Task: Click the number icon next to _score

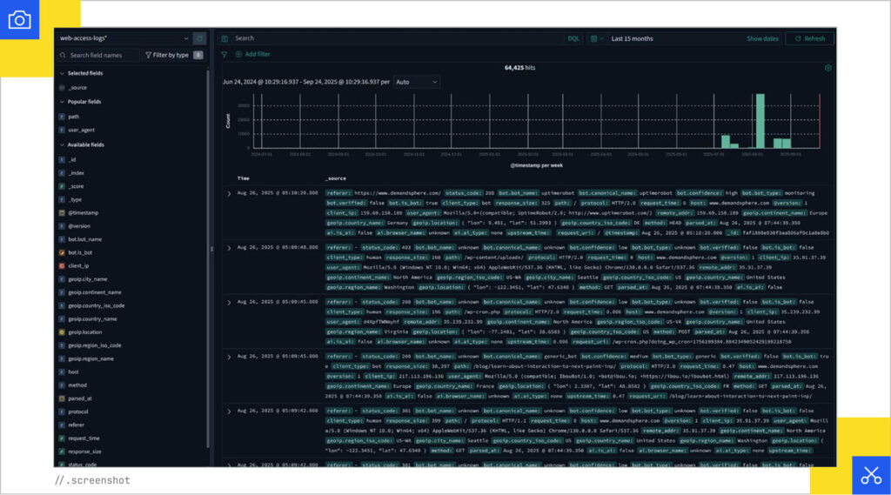Action: pyautogui.click(x=62, y=186)
